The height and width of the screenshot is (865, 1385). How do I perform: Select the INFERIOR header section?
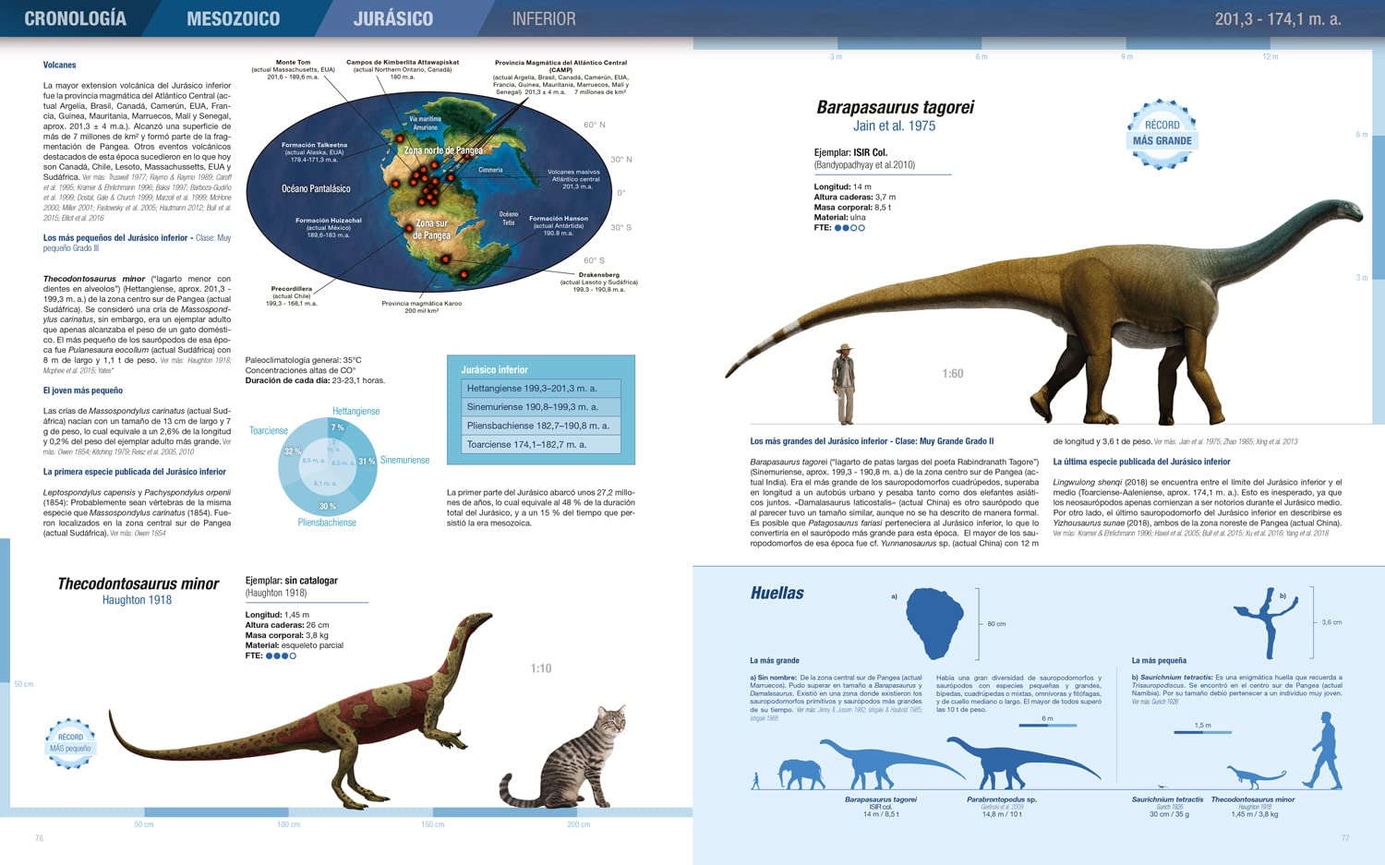[544, 18]
